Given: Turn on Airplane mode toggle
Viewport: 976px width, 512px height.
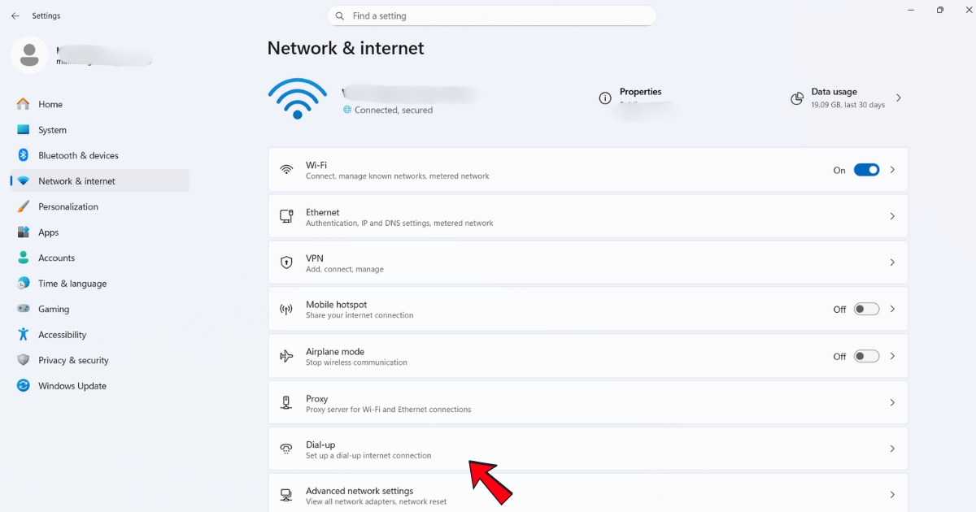Looking at the screenshot, I should tap(866, 355).
